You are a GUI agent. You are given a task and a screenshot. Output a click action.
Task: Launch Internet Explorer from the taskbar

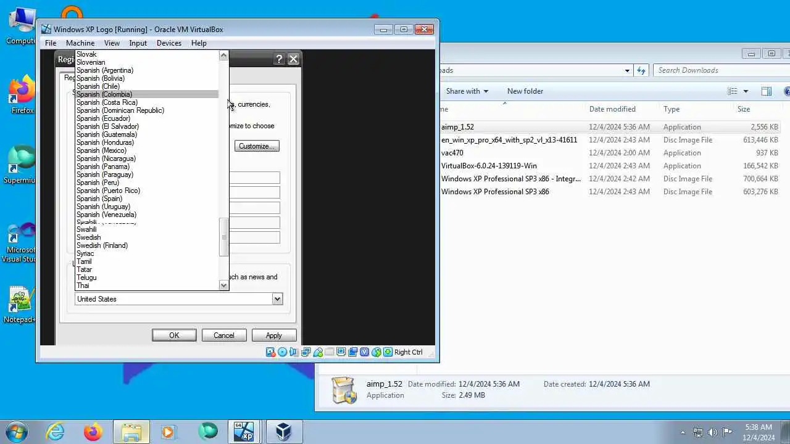click(x=56, y=432)
